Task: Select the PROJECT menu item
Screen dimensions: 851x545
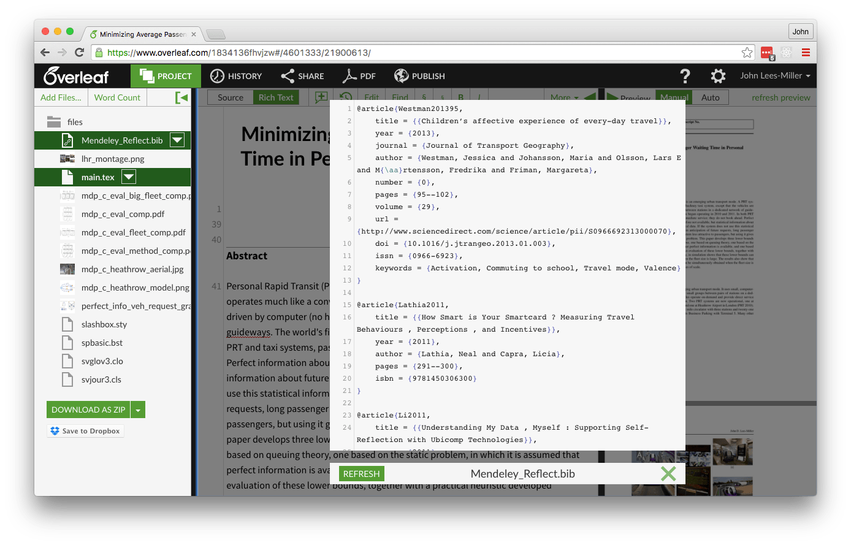Action: (166, 75)
